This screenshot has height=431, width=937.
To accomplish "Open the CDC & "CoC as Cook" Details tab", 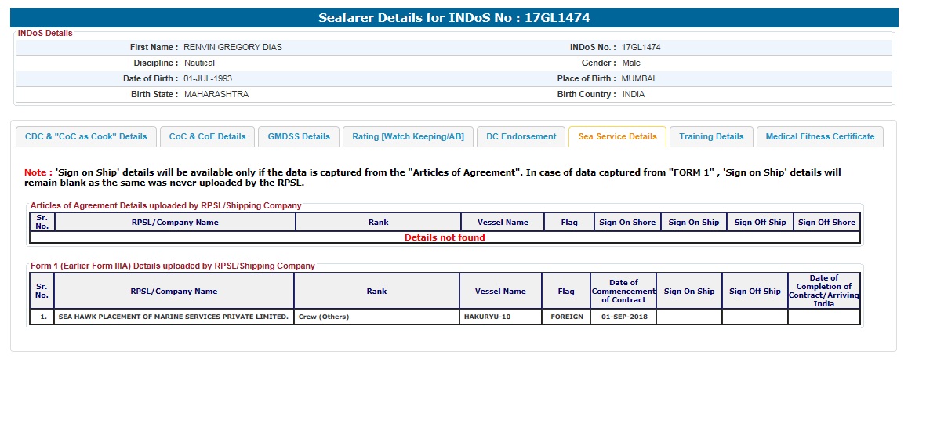I will 86,136.
